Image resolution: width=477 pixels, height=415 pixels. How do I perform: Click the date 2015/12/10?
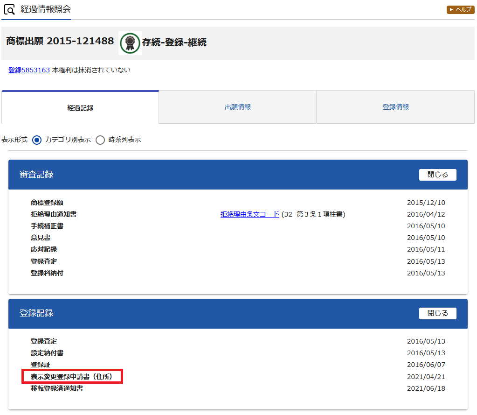click(426, 203)
